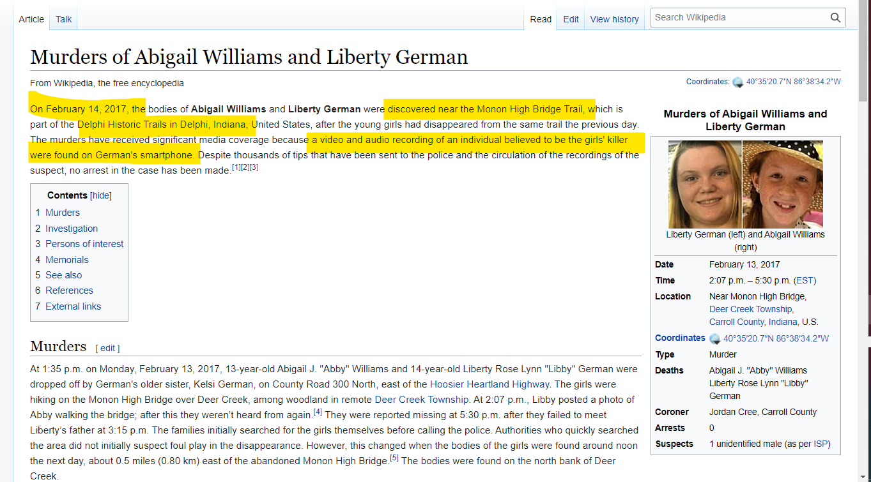The height and width of the screenshot is (482, 871).
Task: Go to Persons of interest in contents
Action: pyautogui.click(x=84, y=244)
